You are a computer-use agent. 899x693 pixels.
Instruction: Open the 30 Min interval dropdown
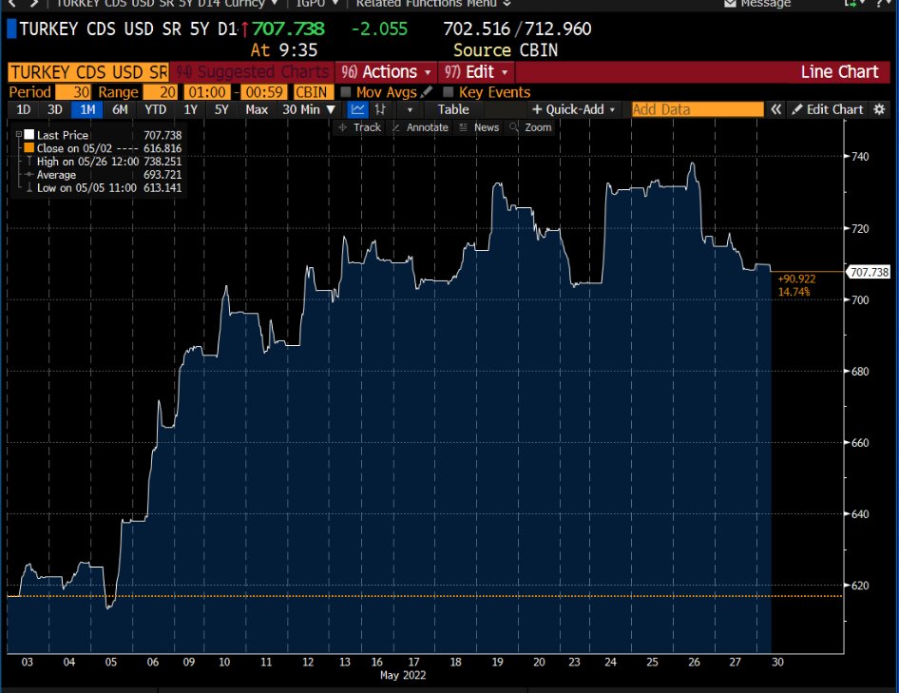coord(309,109)
